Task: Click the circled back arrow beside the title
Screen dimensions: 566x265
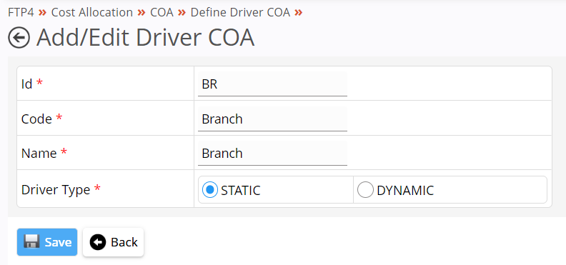Action: (19, 37)
